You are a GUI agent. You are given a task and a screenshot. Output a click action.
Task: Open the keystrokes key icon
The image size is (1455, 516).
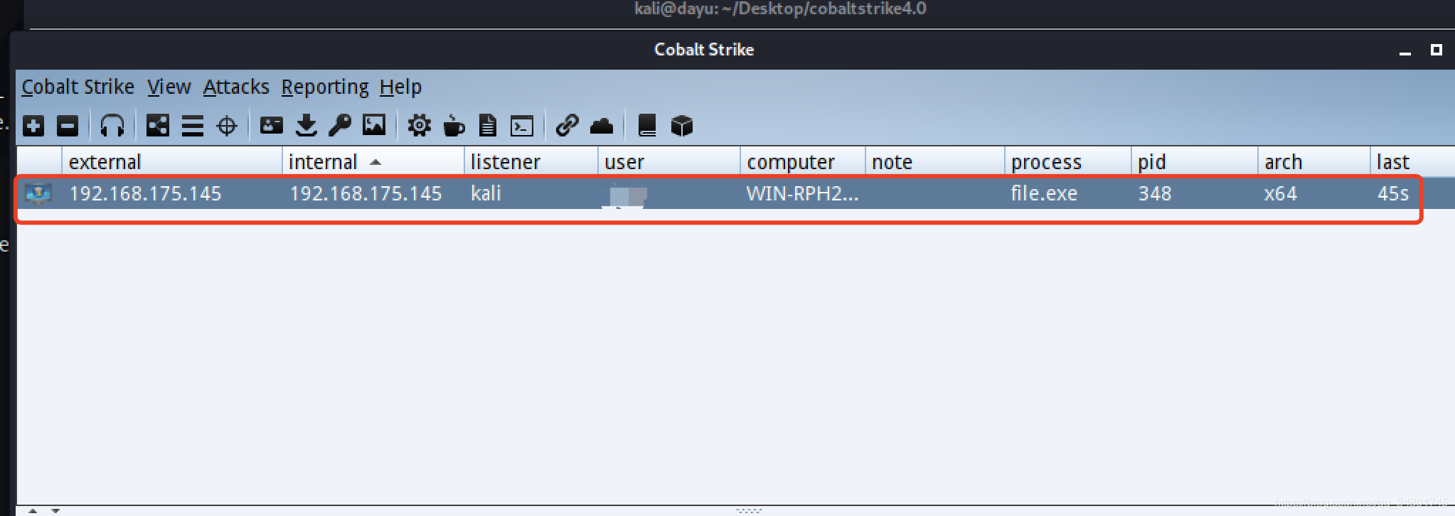point(340,126)
